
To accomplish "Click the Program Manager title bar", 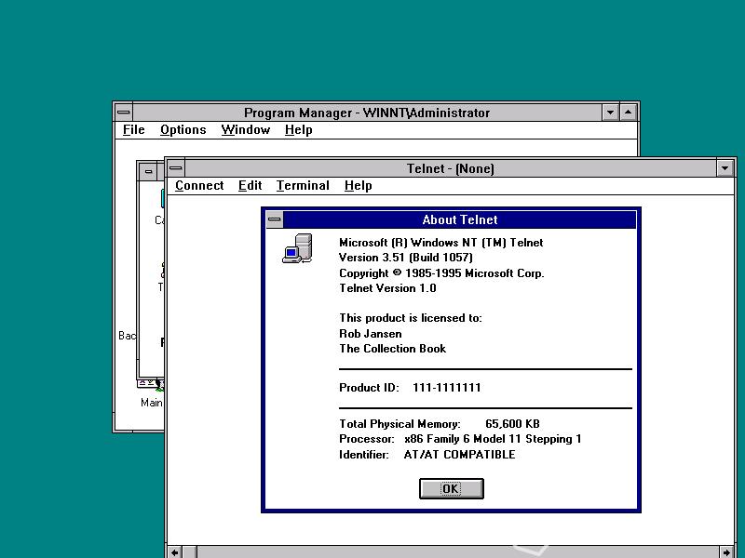I will [367, 113].
